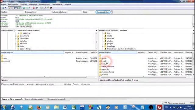The height and width of the screenshot is (110, 195).
Task: Select the jm-mica folder in remote list
Action: pyautogui.click(x=105, y=75)
